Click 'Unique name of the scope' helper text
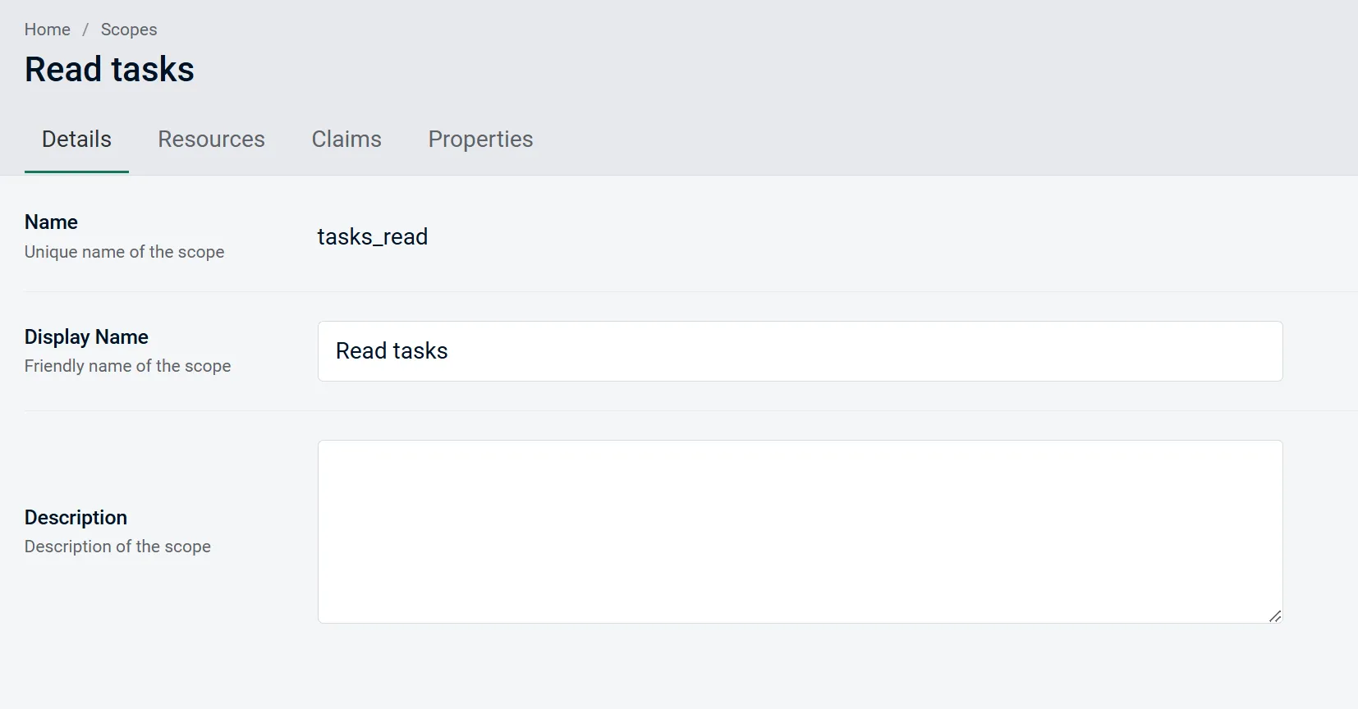 click(x=124, y=252)
